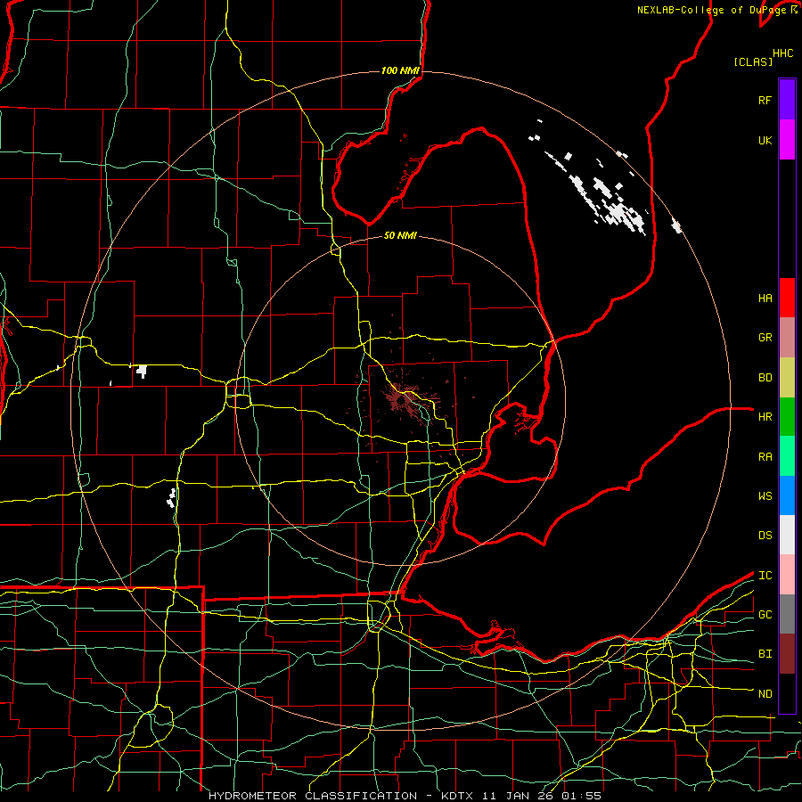The image size is (802, 802).
Task: Click the BI legend label
Action: (765, 654)
